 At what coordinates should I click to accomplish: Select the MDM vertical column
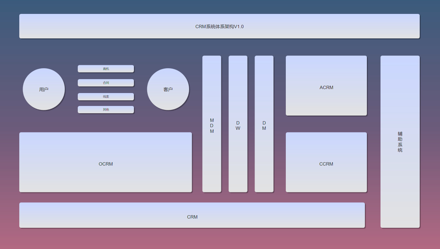212,124
